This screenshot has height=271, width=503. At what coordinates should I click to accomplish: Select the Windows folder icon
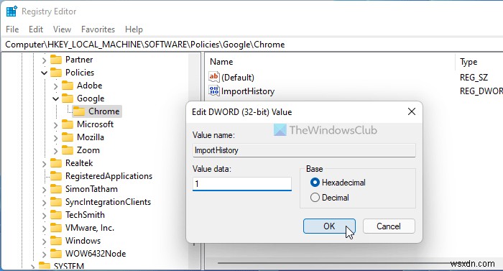tap(56, 241)
